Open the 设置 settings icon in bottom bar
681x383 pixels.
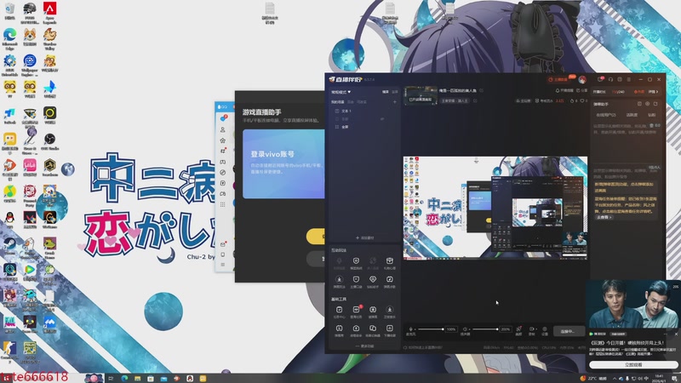point(545,331)
